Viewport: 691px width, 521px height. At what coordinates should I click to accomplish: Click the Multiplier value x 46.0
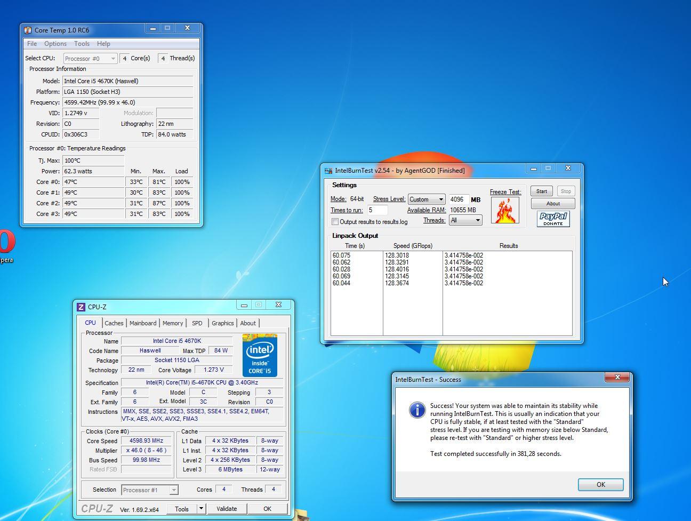point(147,451)
